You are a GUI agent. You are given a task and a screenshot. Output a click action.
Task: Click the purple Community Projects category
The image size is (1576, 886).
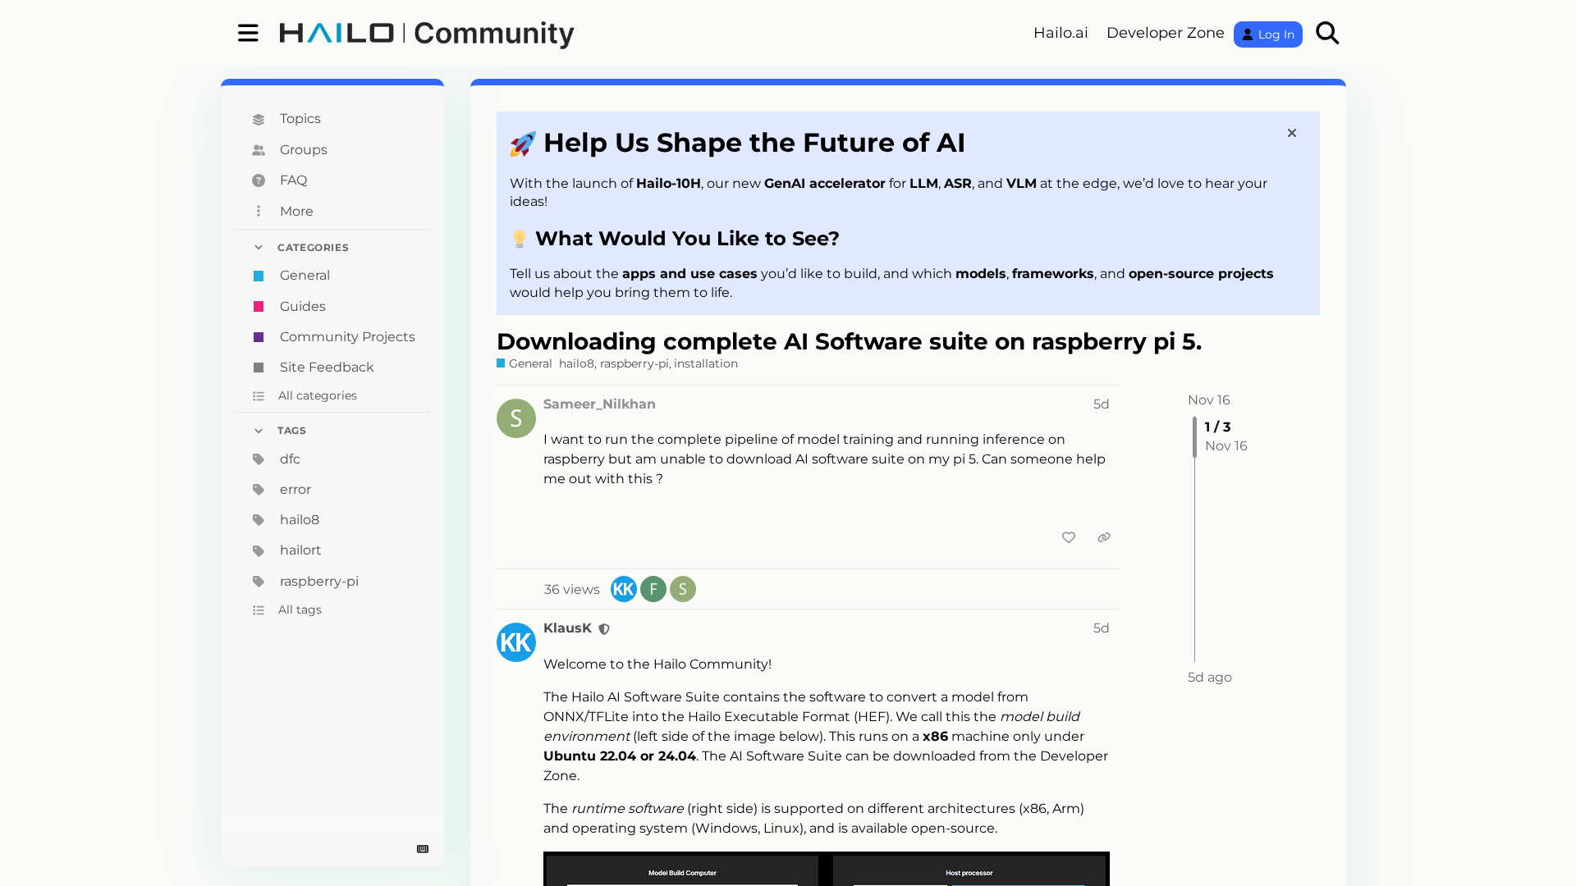[346, 337]
